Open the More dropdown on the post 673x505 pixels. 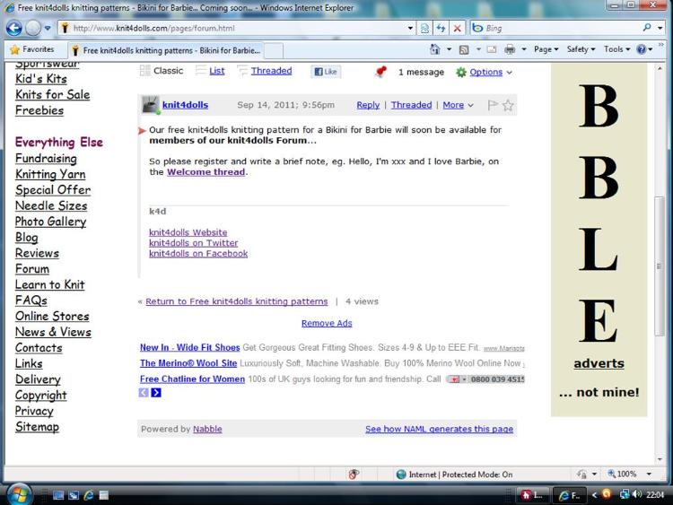458,105
